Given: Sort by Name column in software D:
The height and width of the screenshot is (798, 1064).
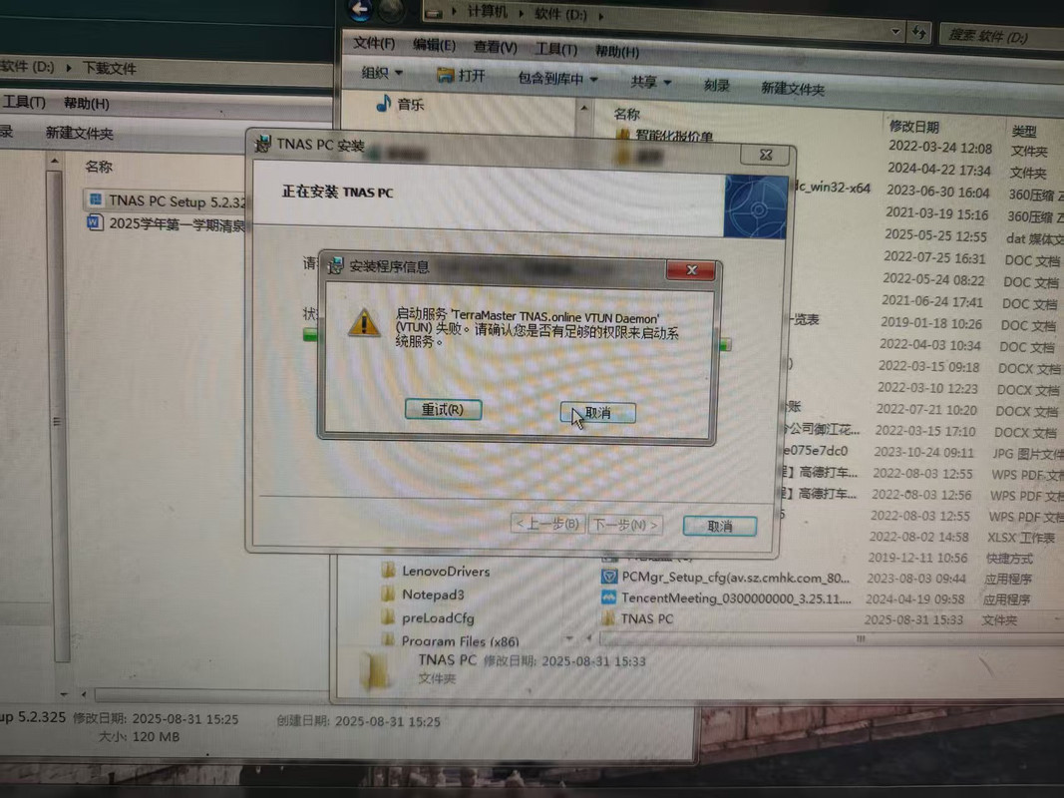Looking at the screenshot, I should (627, 114).
